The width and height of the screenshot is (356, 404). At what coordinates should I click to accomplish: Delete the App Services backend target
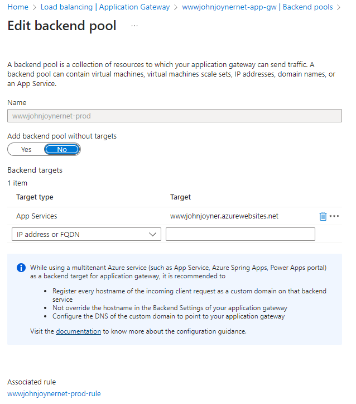[x=323, y=216]
